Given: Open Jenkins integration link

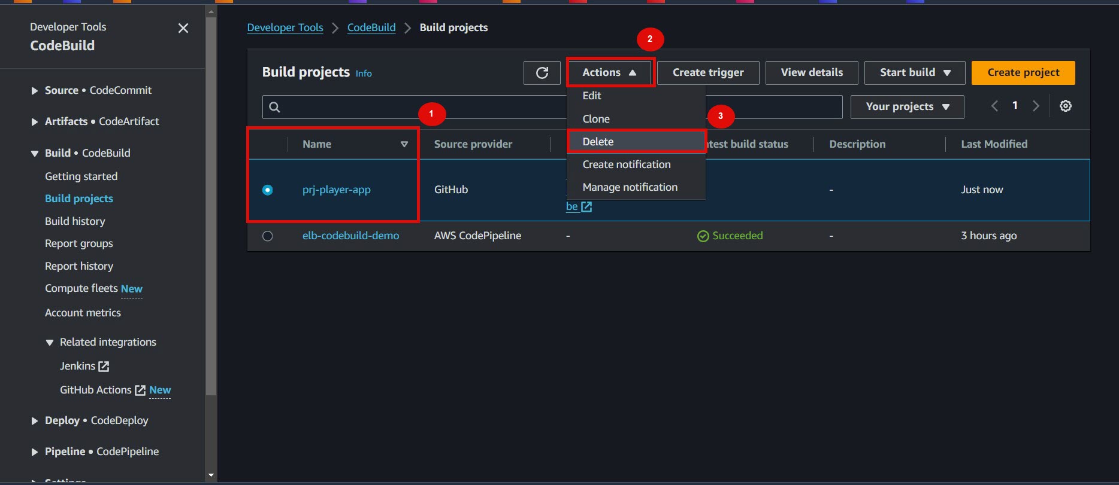Looking at the screenshot, I should tap(78, 366).
